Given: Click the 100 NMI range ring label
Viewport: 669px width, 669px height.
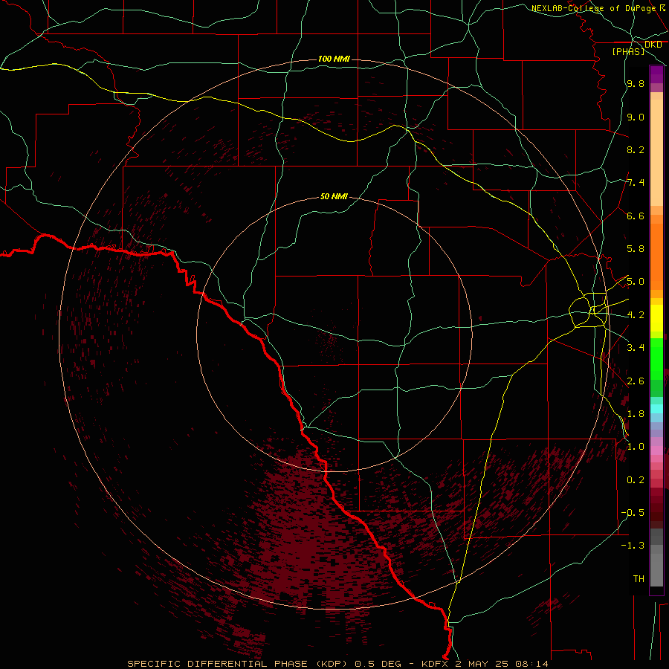Looking at the screenshot, I should tap(334, 59).
